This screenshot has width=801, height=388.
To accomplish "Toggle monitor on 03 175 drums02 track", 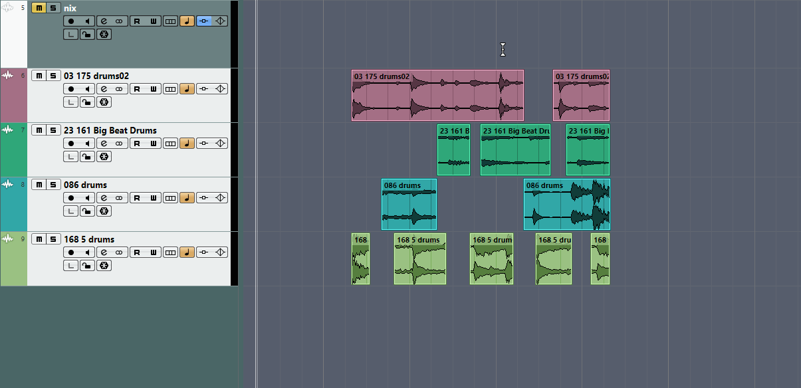I will pos(87,88).
